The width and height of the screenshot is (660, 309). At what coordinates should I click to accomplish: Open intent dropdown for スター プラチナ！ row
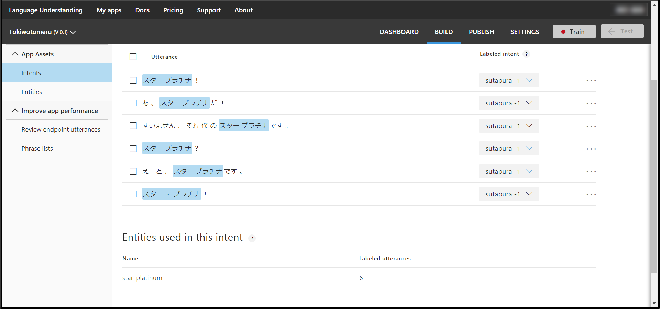tap(509, 80)
